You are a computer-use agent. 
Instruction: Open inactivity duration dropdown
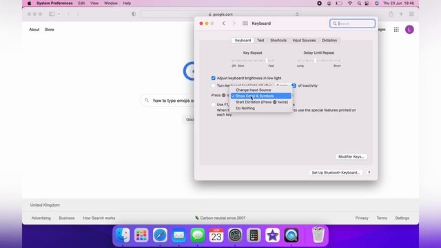point(285,85)
